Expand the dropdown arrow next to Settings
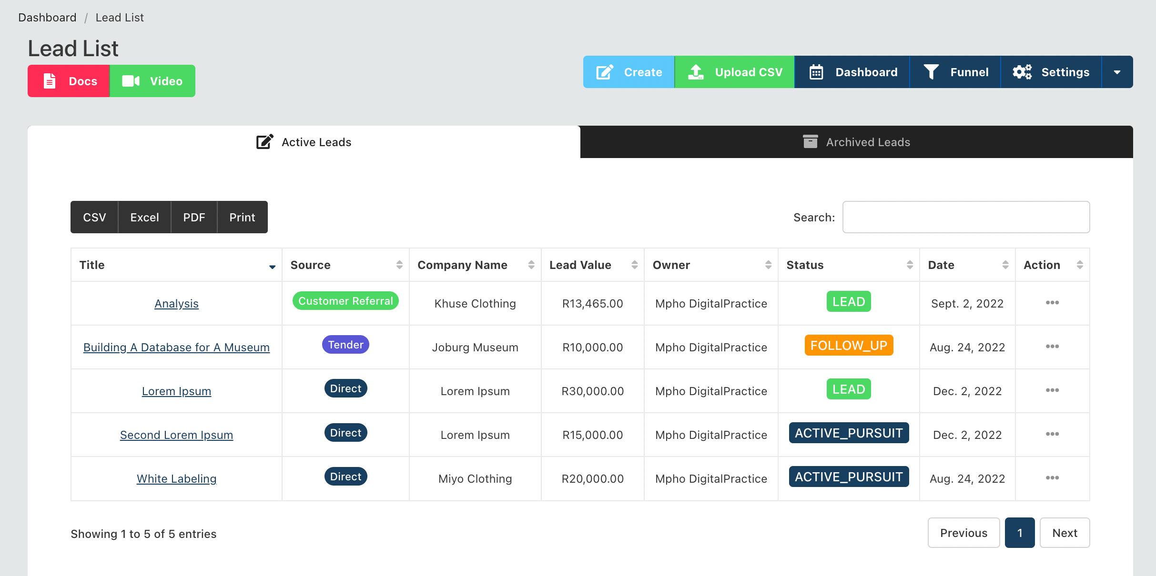Screen dimensions: 1156x576 (1117, 71)
